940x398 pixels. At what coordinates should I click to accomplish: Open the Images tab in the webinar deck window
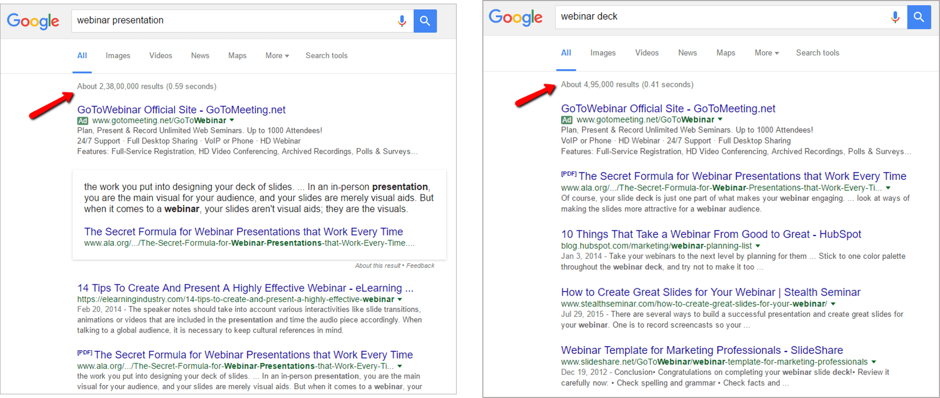click(603, 53)
